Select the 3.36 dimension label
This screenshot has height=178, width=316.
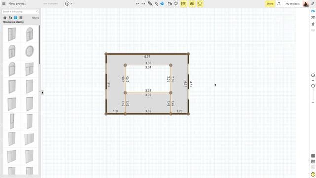(148, 63)
